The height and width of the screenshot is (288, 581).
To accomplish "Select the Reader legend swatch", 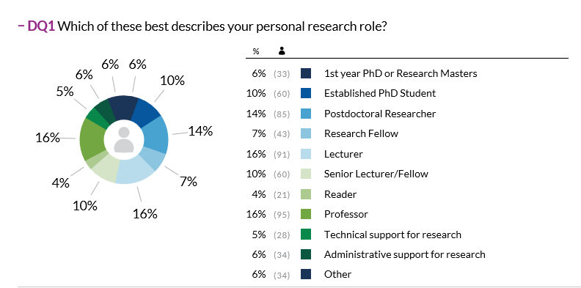I will pos(306,194).
